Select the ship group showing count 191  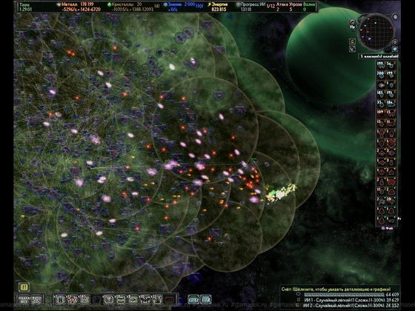(391, 94)
